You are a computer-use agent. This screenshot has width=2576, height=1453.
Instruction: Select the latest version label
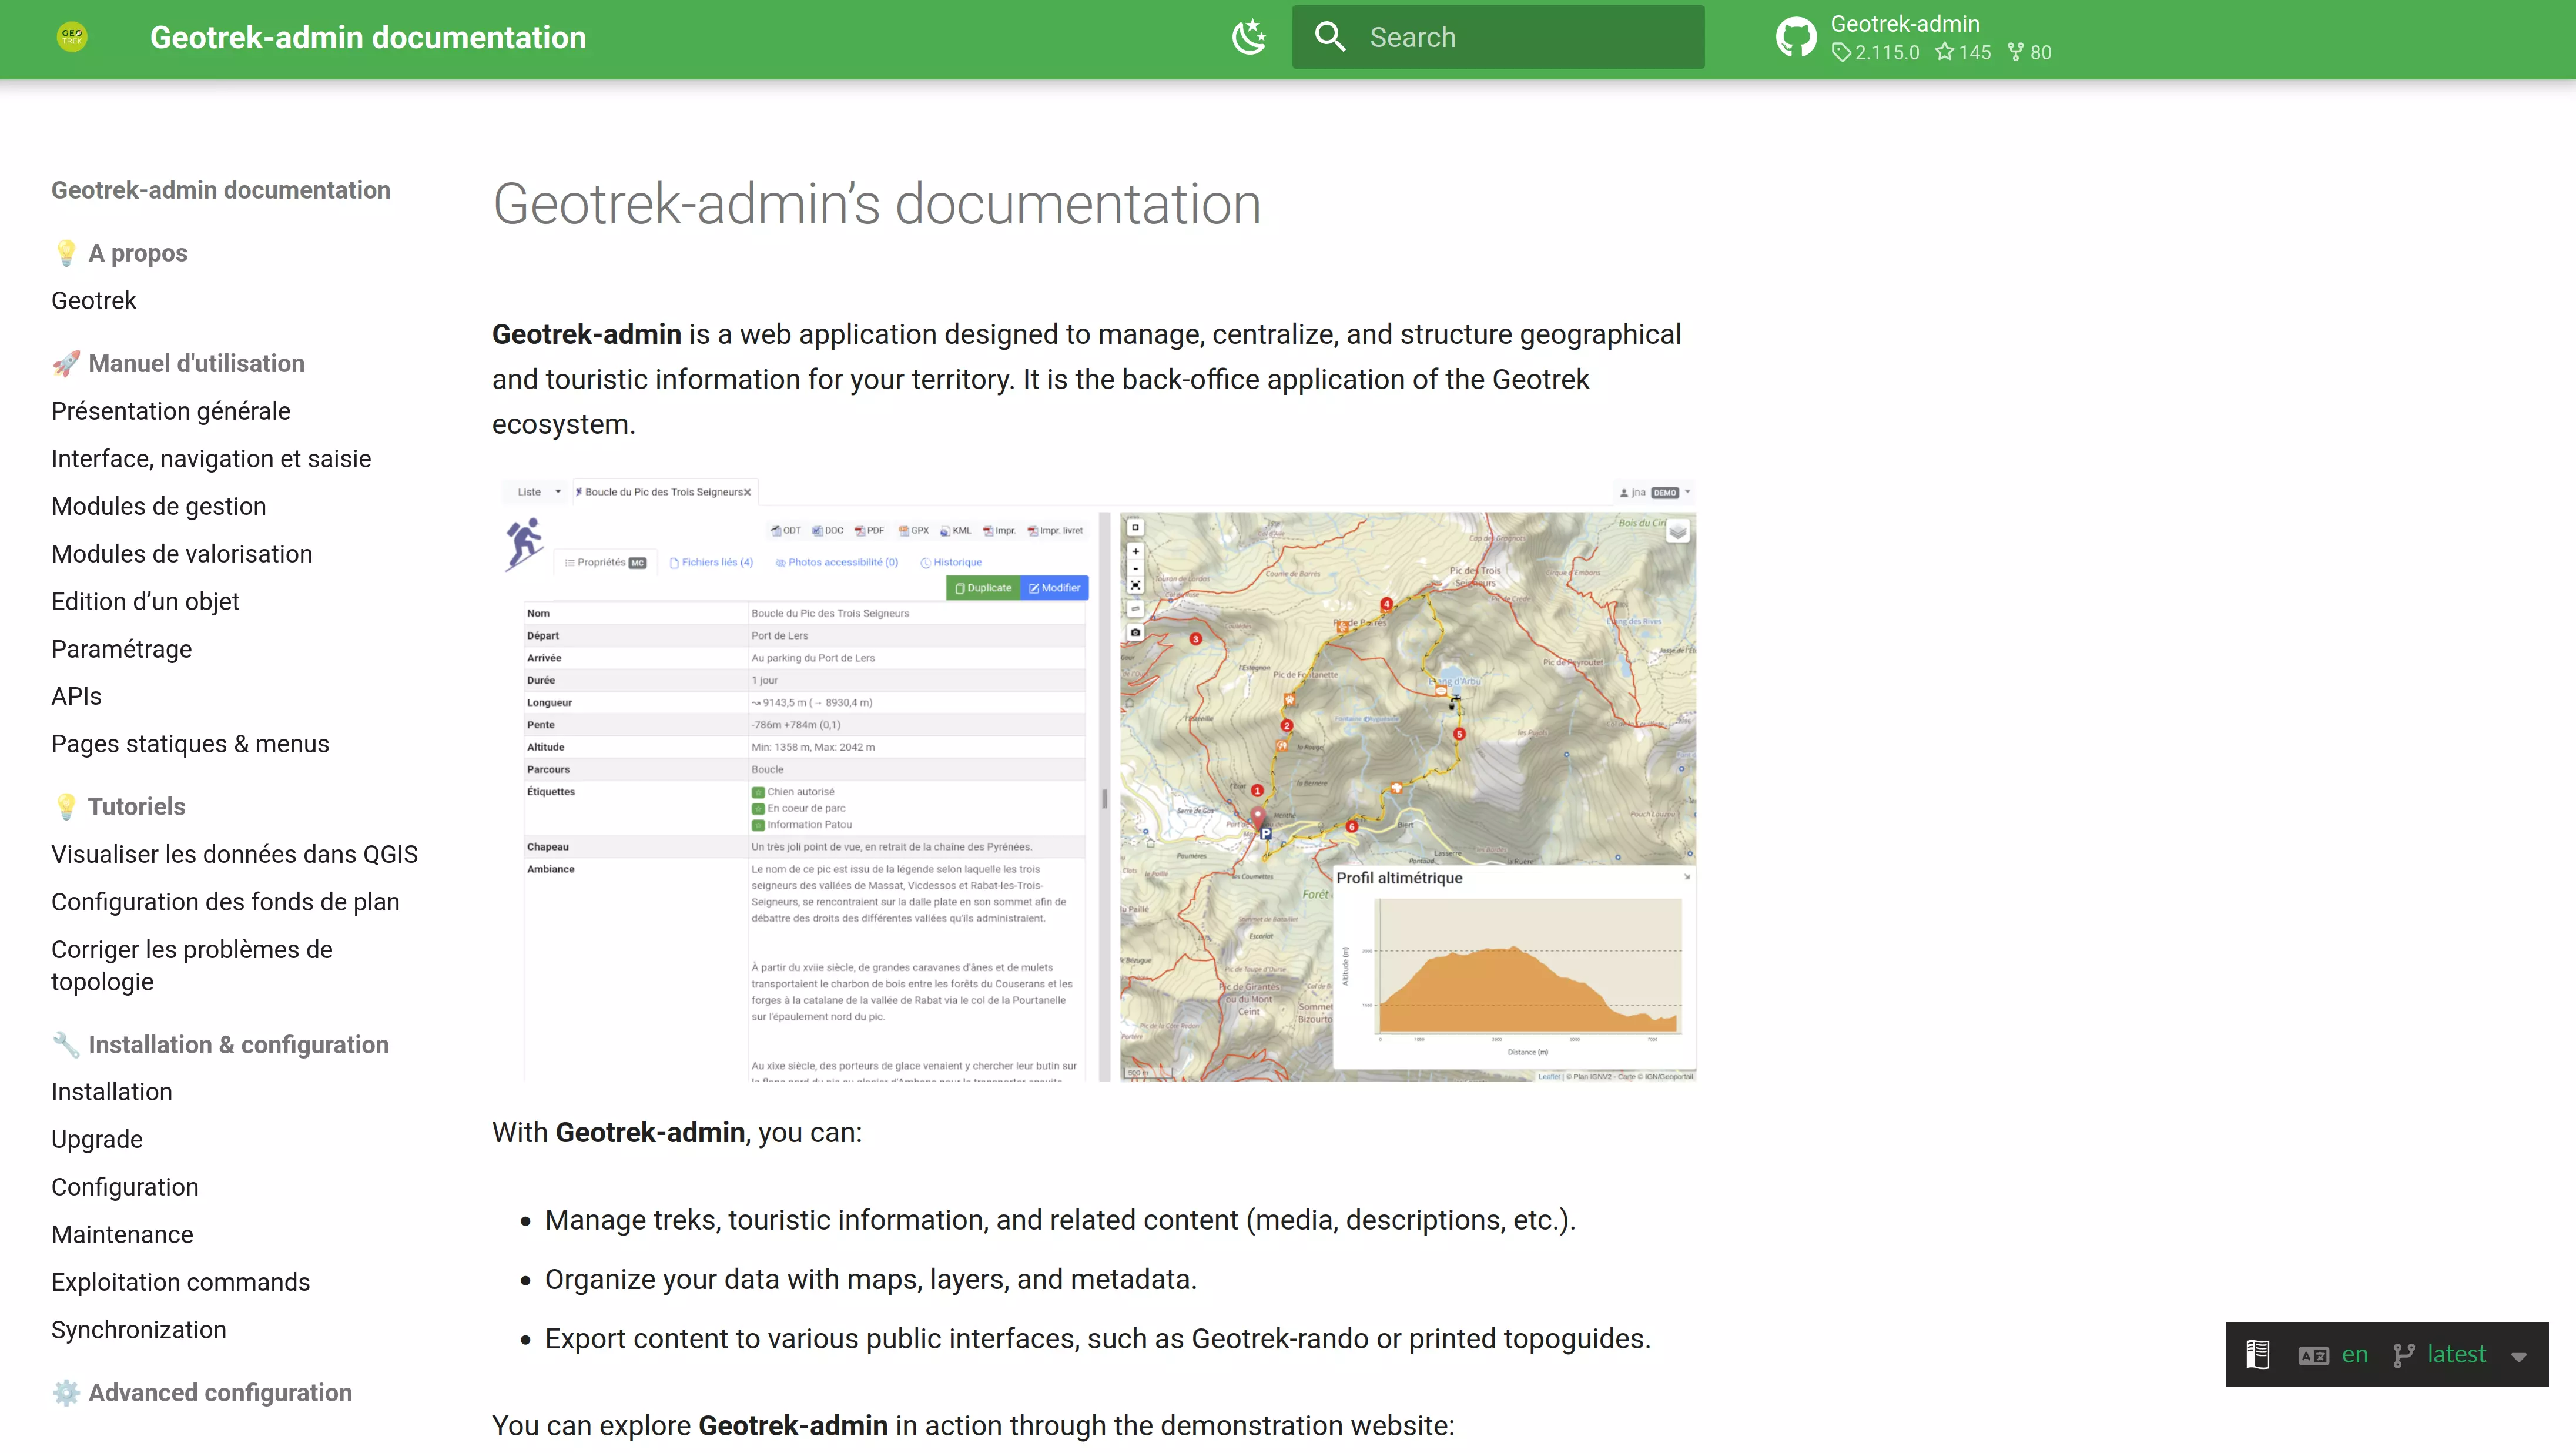click(x=2456, y=1355)
